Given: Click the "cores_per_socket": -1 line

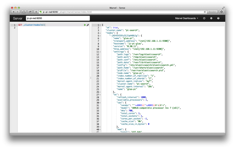Looking at the screenshot, I should pyautogui.click(x=134, y=119).
